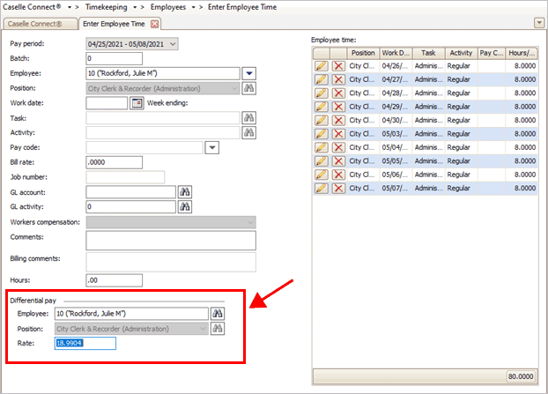Close the Enter Employee Time tab

click(x=155, y=23)
